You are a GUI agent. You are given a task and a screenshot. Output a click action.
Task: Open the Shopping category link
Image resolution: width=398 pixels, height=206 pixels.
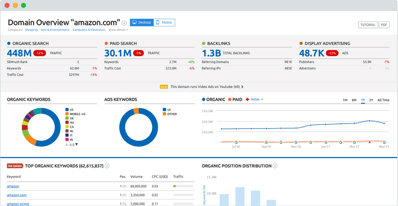point(31,30)
